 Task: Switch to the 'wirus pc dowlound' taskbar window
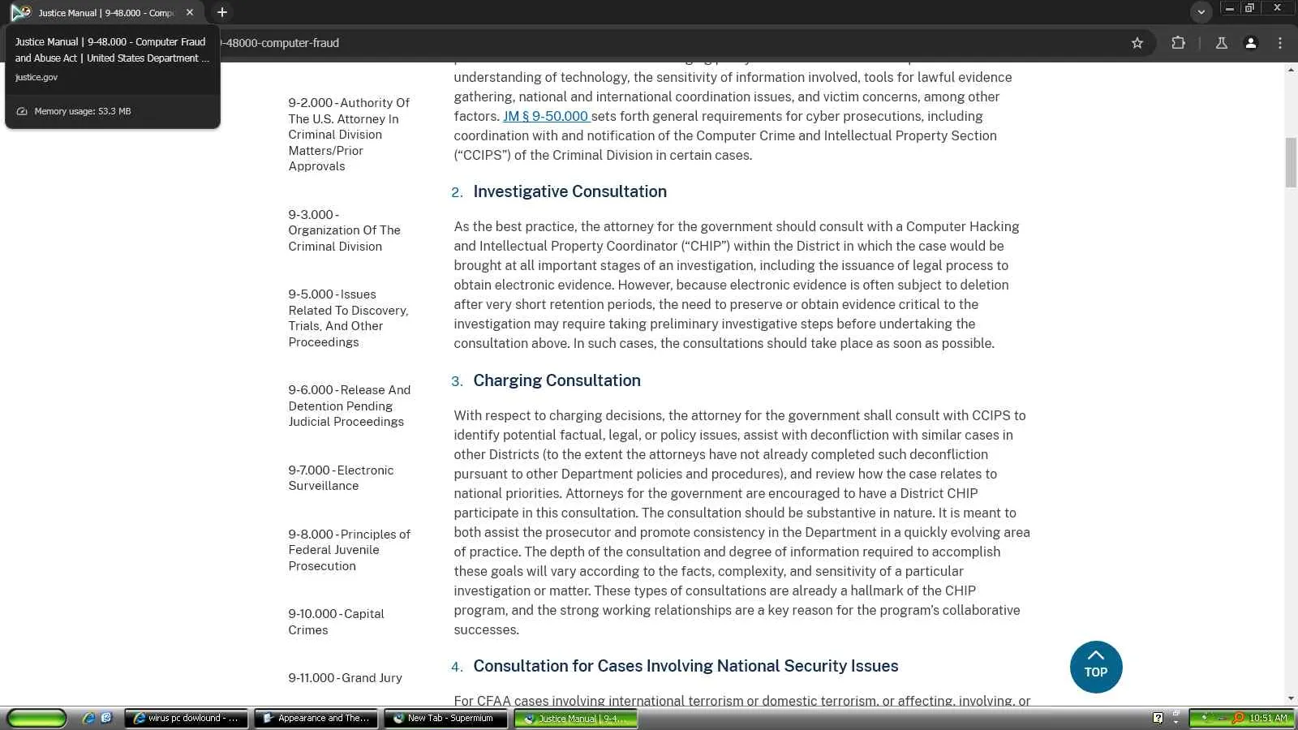[x=186, y=718]
